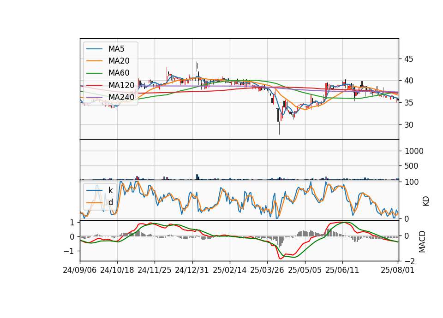Image resolution: width=443 pixels, height=318 pixels.
Task: Click the price axis label 35
Action: (x=409, y=103)
